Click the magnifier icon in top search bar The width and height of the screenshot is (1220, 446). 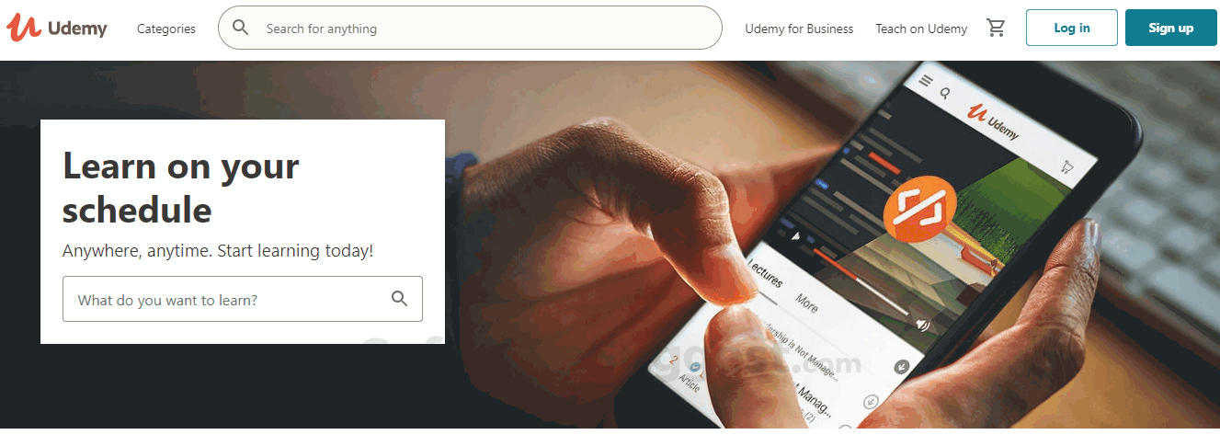coord(241,28)
